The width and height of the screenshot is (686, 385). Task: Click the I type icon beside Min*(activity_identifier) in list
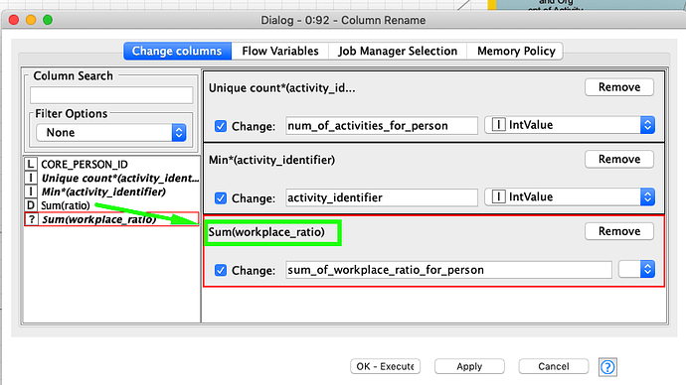[30, 192]
